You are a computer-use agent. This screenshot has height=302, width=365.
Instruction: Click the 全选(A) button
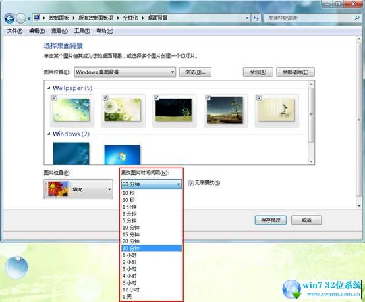258,72
